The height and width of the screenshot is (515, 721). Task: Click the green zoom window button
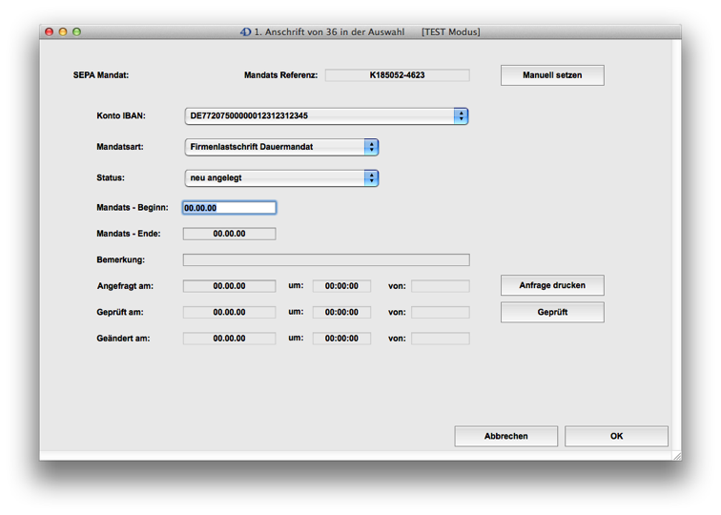(x=76, y=31)
